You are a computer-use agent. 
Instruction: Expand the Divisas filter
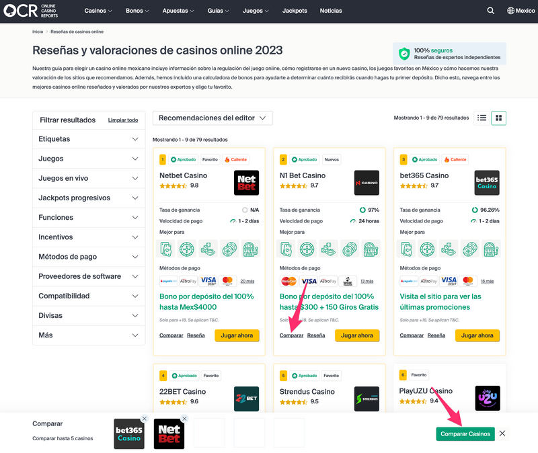89,315
